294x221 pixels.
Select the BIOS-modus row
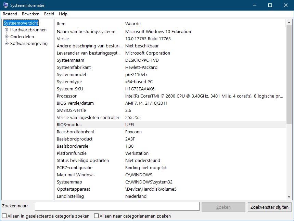(x=171, y=124)
